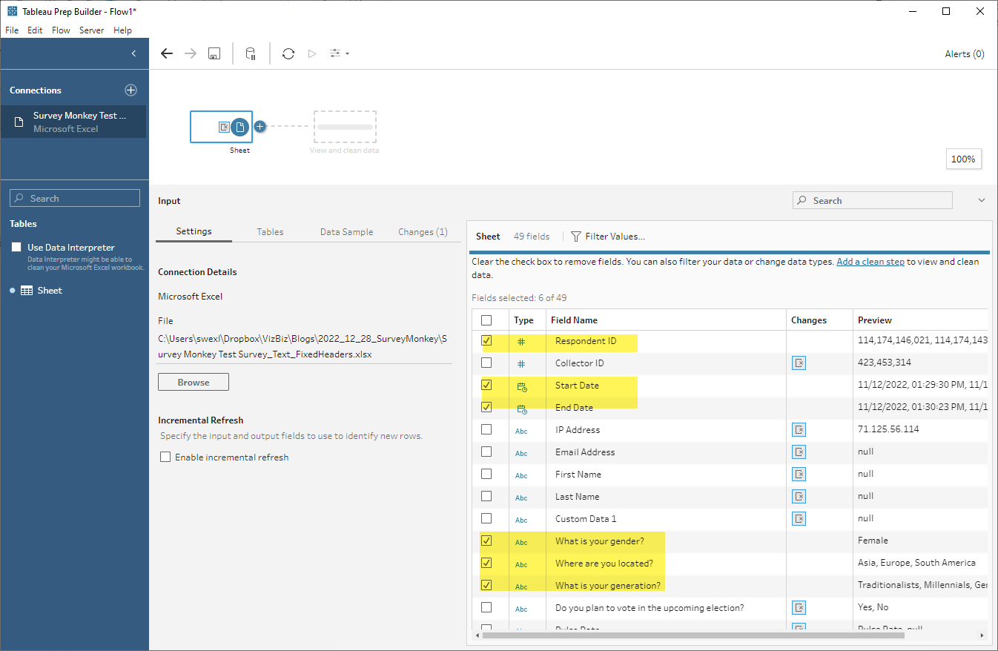Click the change icon for IP Address
Viewport: 998px width, 651px height.
(x=799, y=430)
